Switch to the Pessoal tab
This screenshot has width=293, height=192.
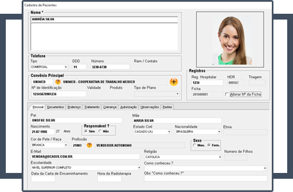pyautogui.click(x=38, y=107)
